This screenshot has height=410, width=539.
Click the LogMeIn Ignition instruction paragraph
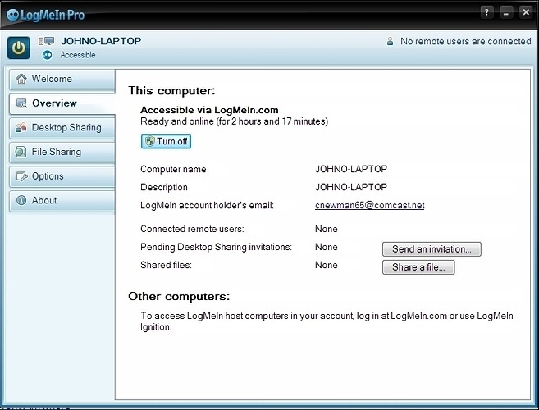pos(327,321)
